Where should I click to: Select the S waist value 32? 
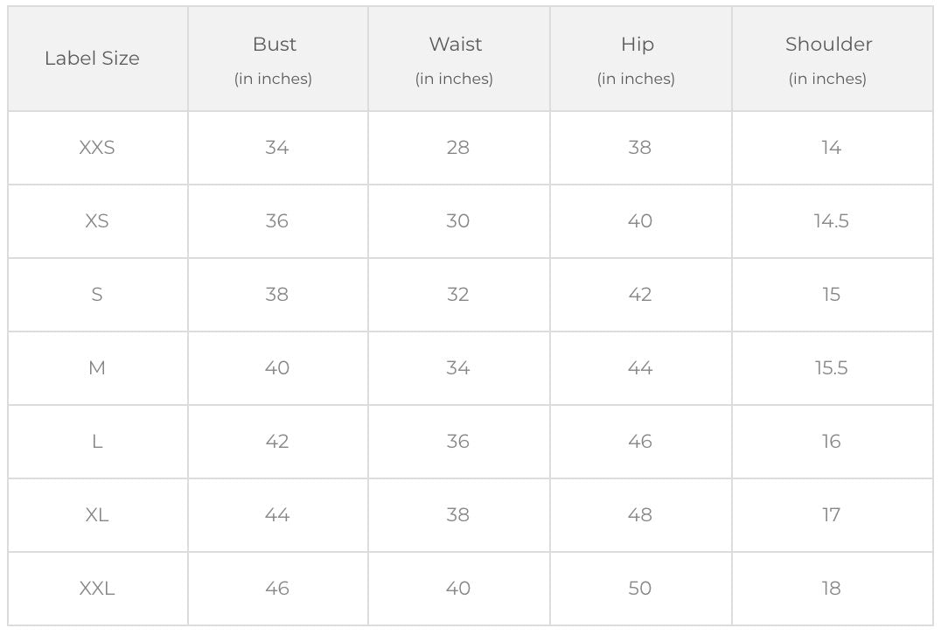pos(458,295)
